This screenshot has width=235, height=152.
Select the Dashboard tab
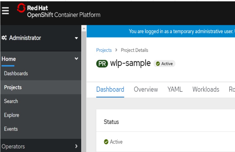point(110,89)
